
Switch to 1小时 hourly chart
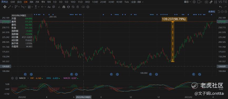point(95,2)
